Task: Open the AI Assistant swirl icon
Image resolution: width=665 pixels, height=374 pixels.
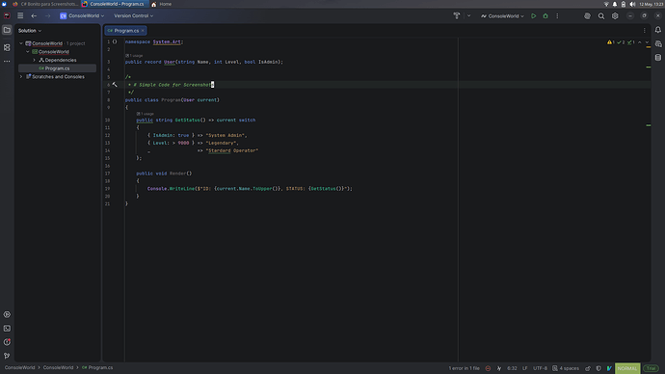Action: pyautogui.click(x=587, y=16)
